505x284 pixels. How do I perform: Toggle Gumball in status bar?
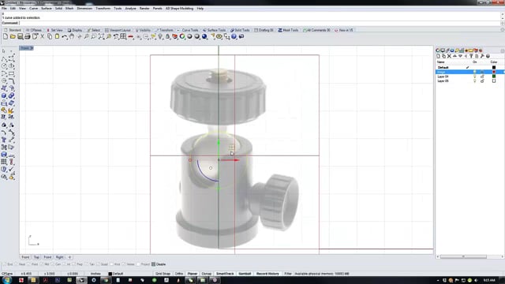(245, 274)
